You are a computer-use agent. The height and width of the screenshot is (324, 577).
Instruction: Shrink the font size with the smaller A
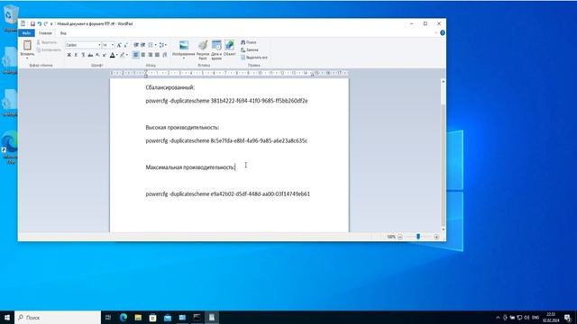(x=126, y=45)
